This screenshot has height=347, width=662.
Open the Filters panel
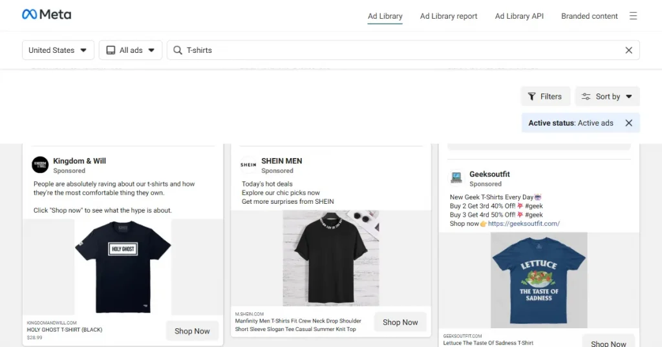pyautogui.click(x=545, y=97)
